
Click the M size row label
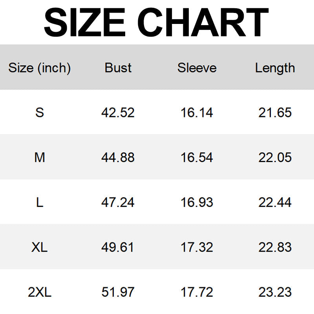pyautogui.click(x=40, y=157)
